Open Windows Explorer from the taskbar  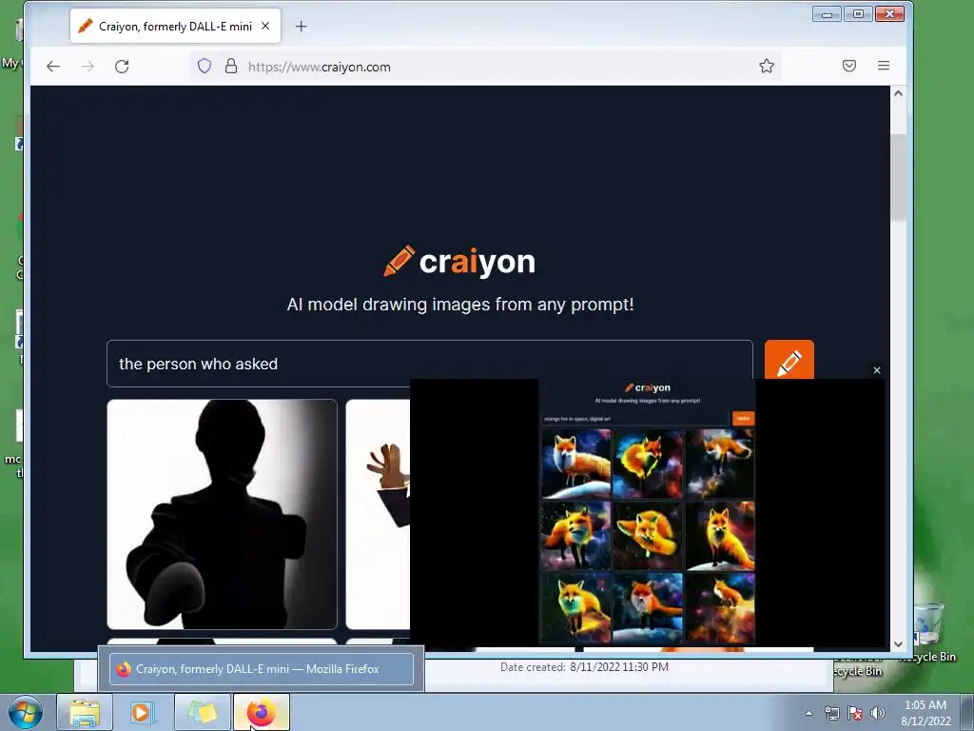(85, 712)
